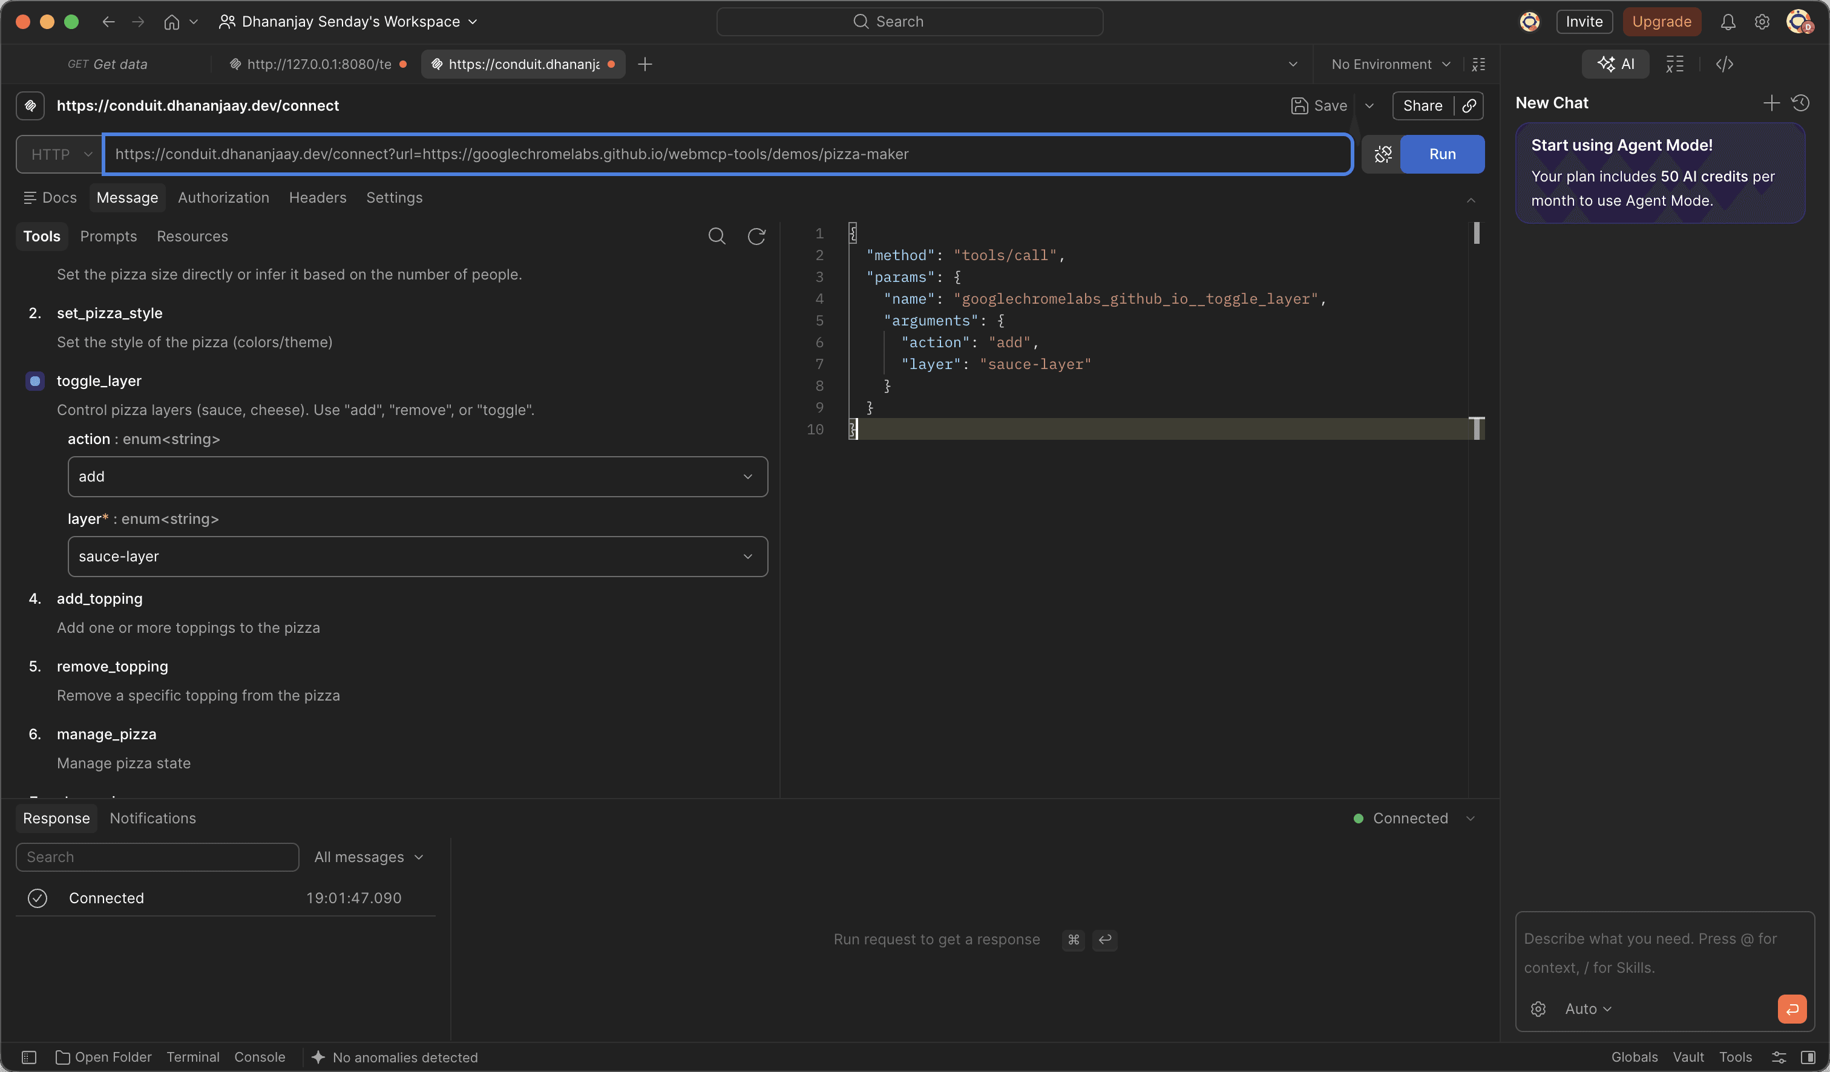Go forward with the right arrow icon
This screenshot has width=1830, height=1072.
click(138, 22)
